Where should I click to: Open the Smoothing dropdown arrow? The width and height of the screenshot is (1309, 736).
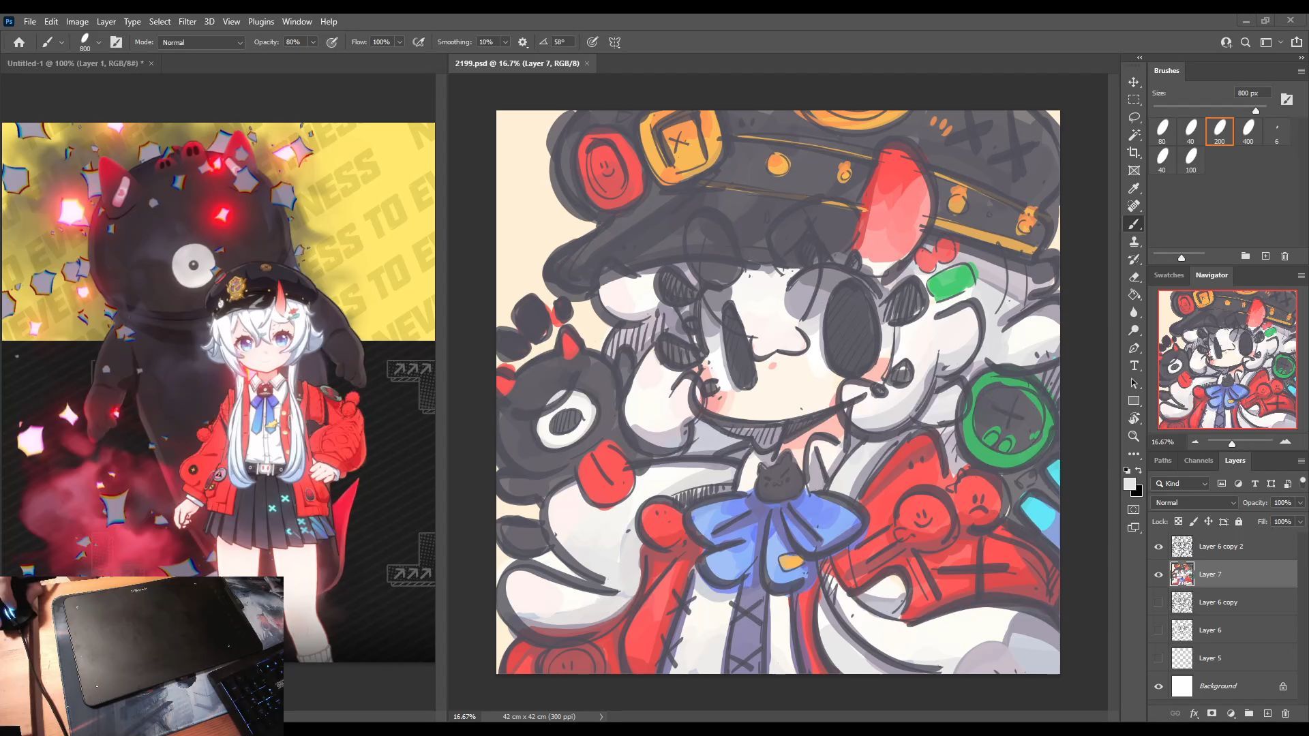(x=505, y=42)
